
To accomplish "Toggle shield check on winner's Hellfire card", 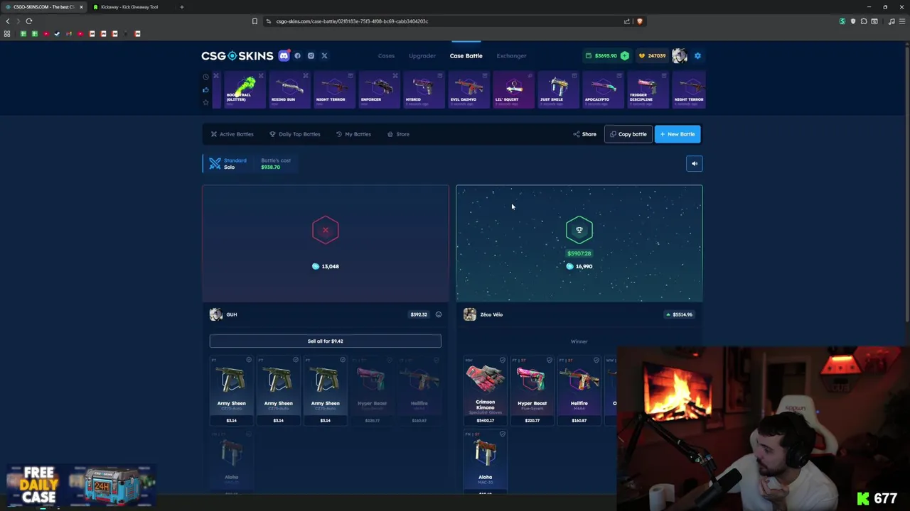I will point(596,360).
